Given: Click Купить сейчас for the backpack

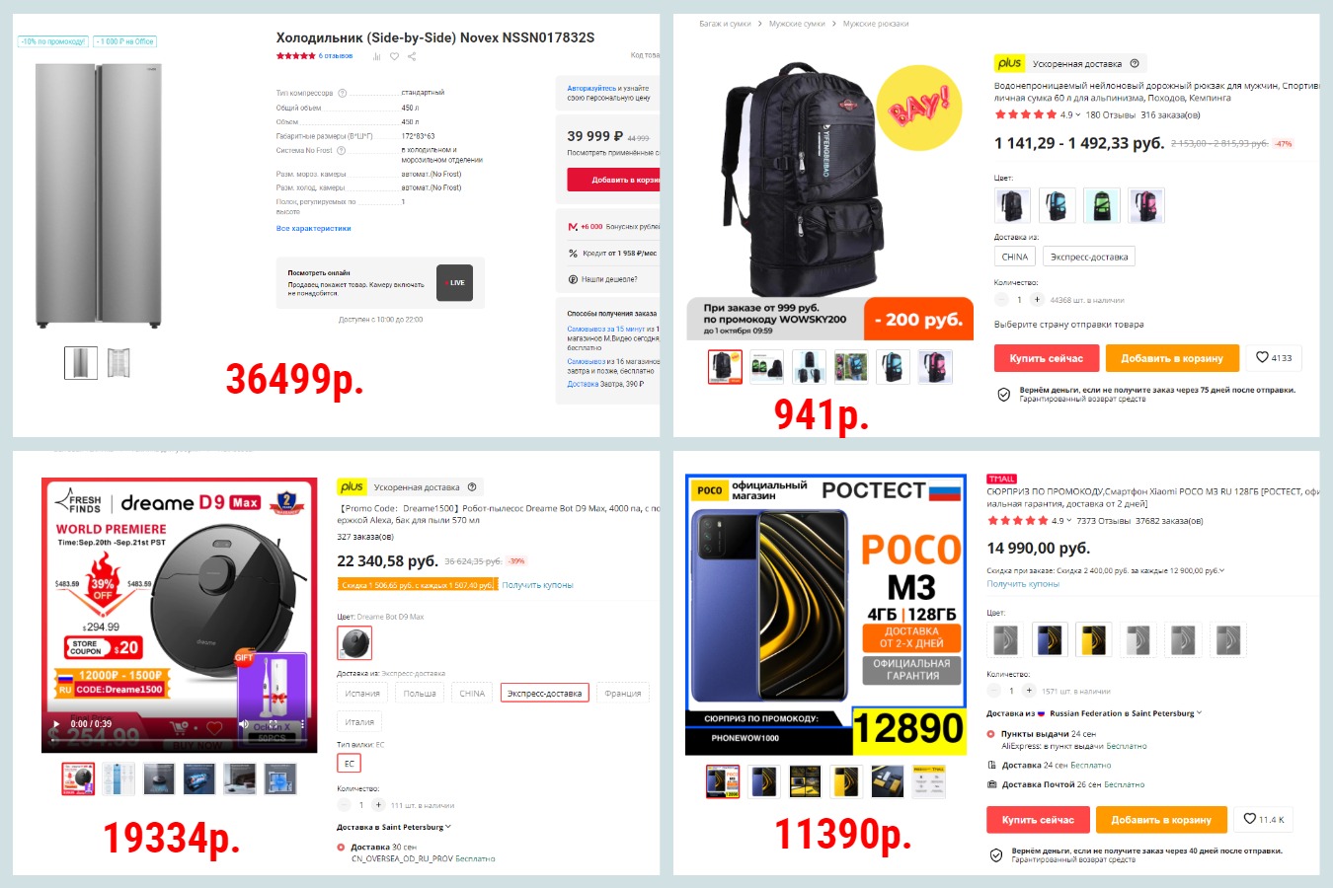Looking at the screenshot, I should click(x=1046, y=358).
